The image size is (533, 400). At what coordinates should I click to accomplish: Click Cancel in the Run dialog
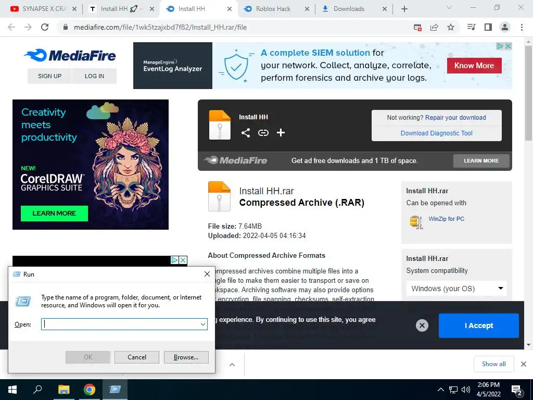(x=137, y=357)
